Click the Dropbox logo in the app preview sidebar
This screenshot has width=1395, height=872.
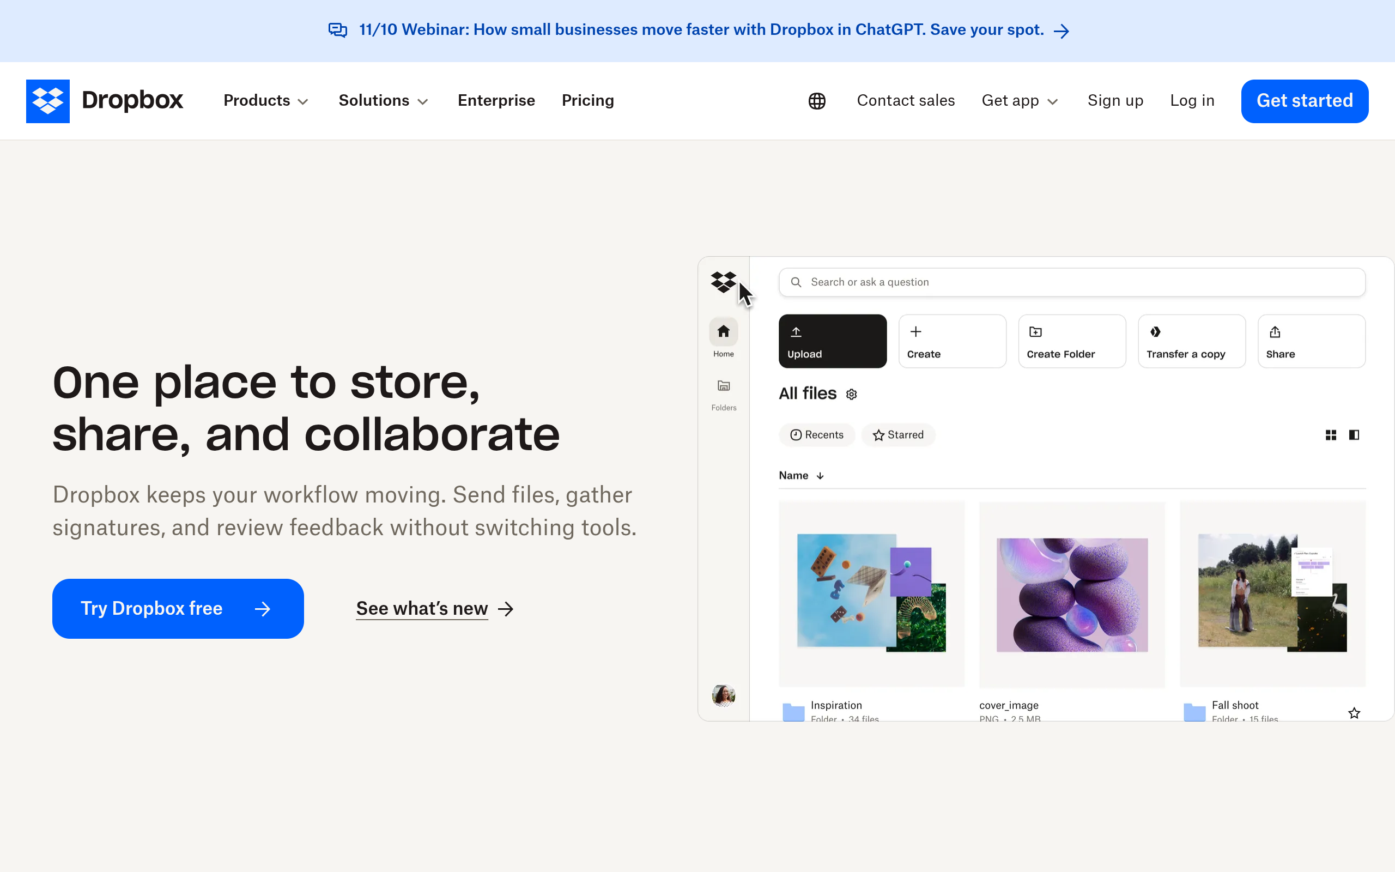(x=724, y=282)
